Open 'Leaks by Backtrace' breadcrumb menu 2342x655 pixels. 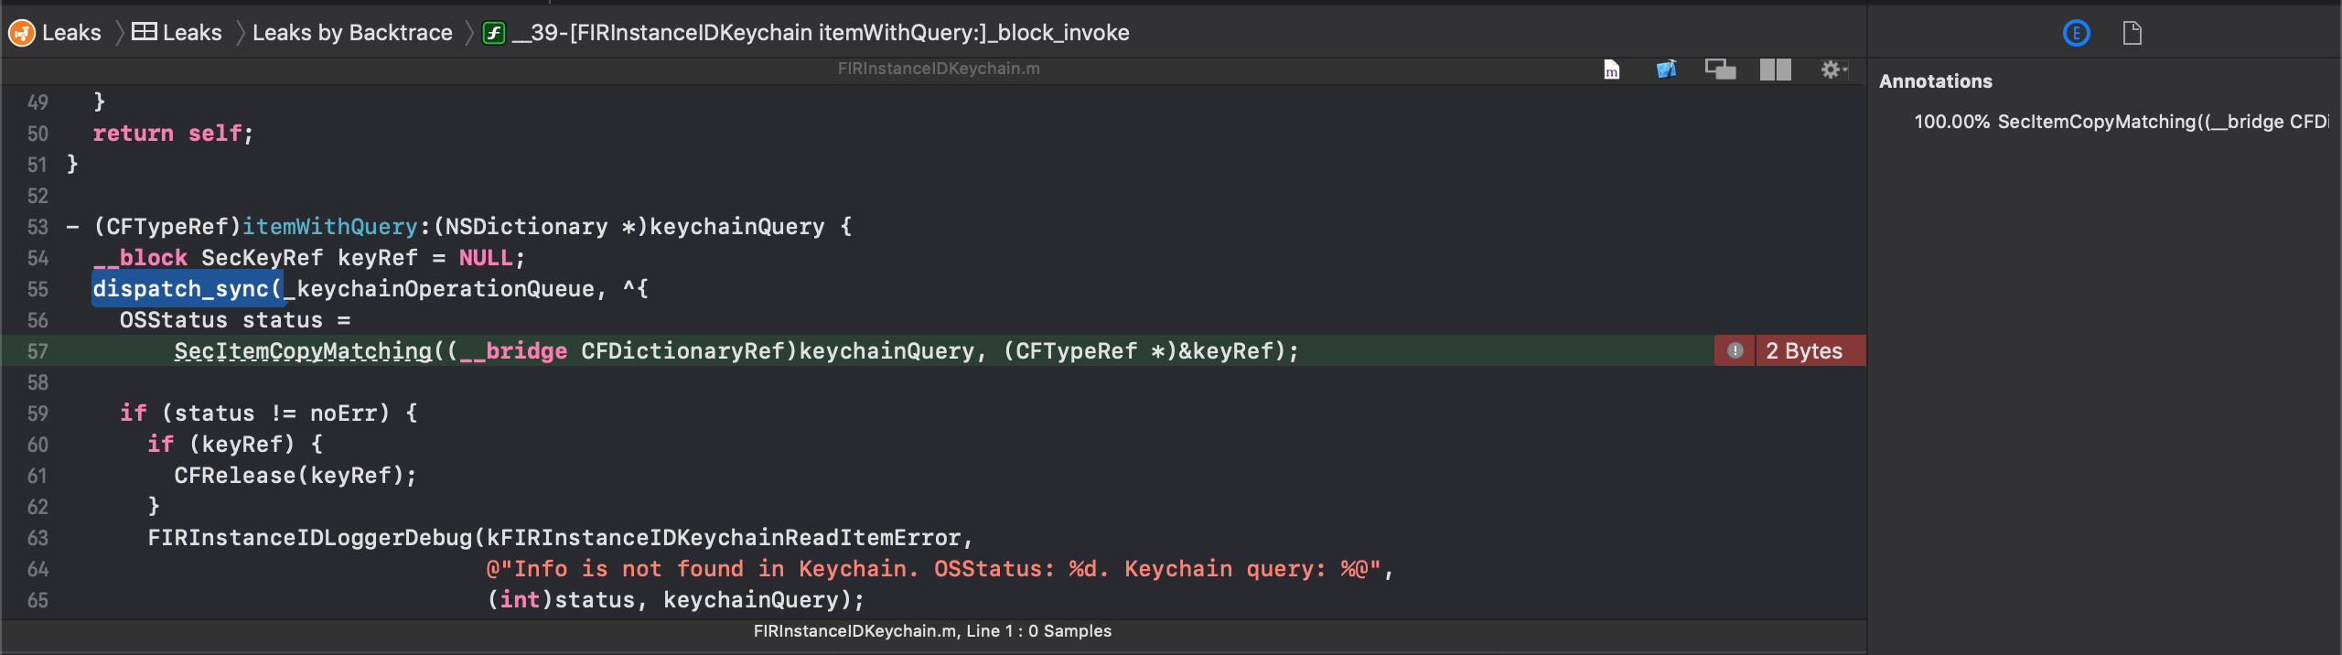click(352, 33)
